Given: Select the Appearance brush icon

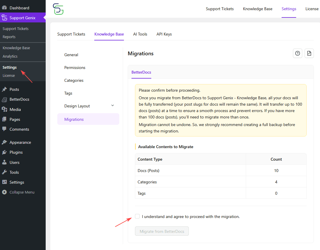Looking at the screenshot, I should coord(5,142).
